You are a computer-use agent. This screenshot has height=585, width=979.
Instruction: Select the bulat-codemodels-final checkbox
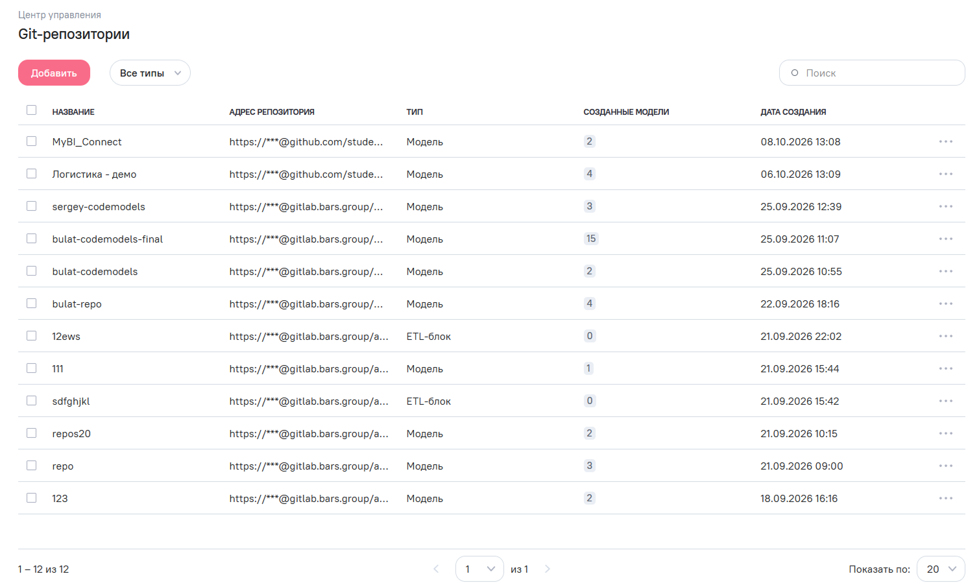point(31,238)
